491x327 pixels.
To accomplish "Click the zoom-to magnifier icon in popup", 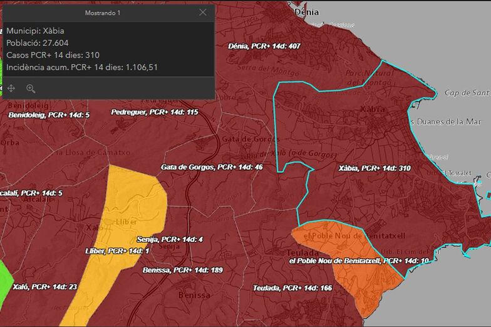I will [31, 89].
